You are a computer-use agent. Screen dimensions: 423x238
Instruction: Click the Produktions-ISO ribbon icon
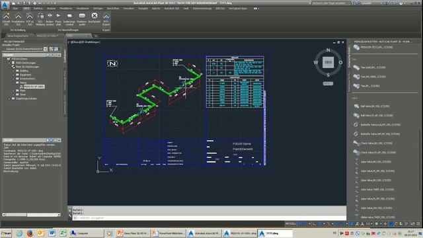18,19
